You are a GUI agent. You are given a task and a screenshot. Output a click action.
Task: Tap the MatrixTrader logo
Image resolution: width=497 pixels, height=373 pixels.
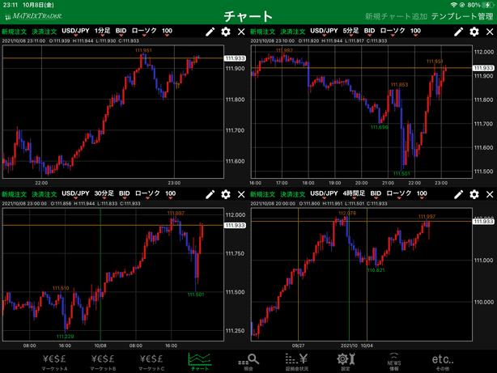tap(34, 16)
